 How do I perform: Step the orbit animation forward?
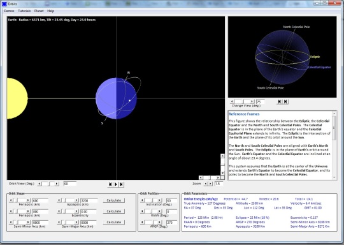tap(121, 184)
